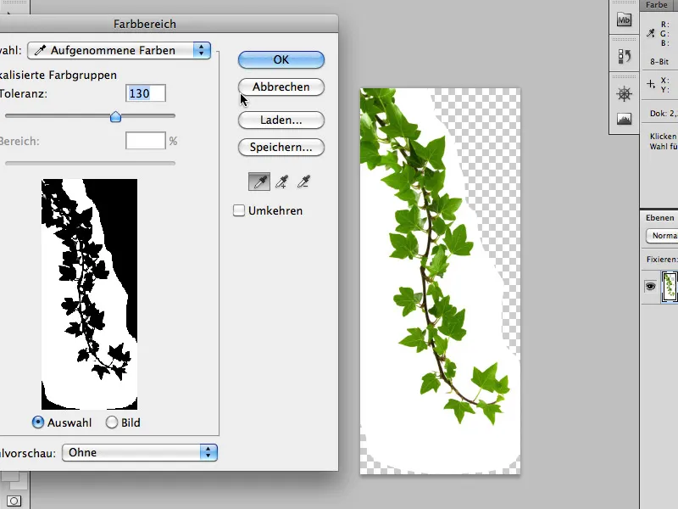Click the ivy image on the canvas
The height and width of the screenshot is (509, 678).
(440, 282)
